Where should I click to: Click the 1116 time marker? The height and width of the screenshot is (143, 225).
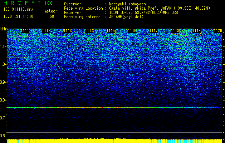tap(132, 31)
